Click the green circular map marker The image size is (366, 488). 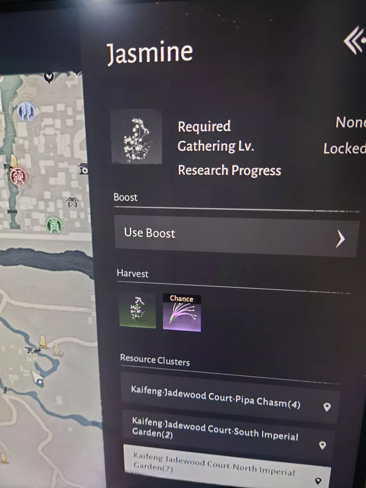[x=54, y=224]
